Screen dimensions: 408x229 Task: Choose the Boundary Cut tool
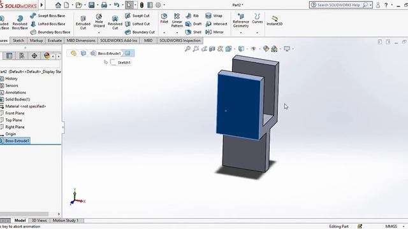(140, 32)
